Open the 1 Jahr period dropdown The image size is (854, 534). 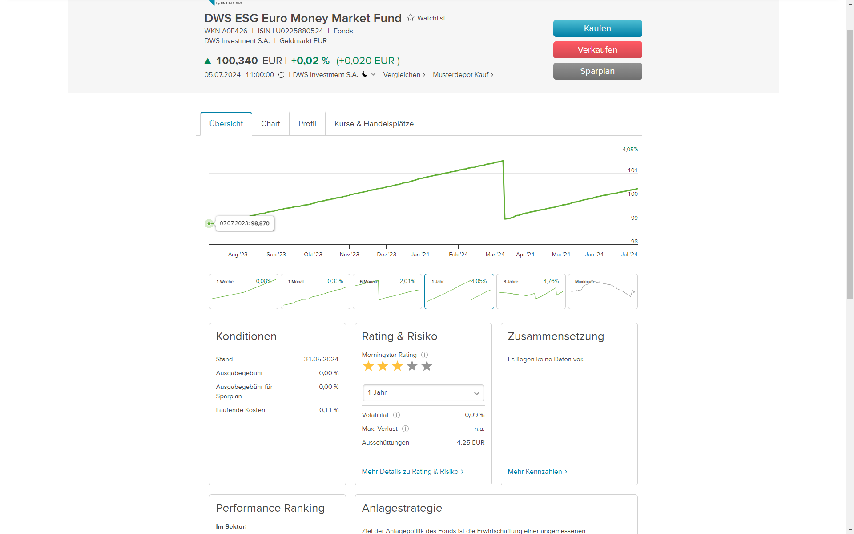423,393
